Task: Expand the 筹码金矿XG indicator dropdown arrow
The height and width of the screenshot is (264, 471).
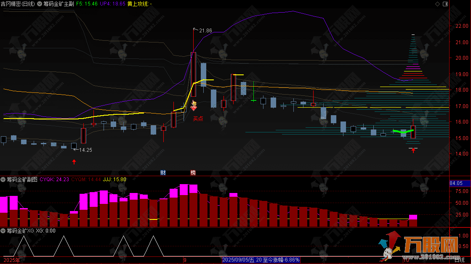Action: point(3,231)
